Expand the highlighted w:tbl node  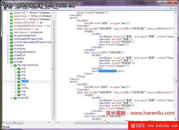(x=15, y=82)
